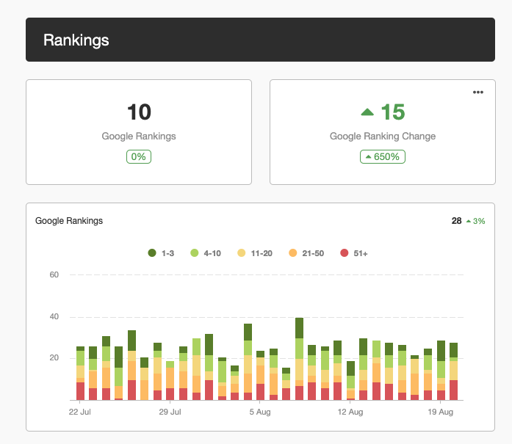Click the yellow 11-20 legend dot
512x444 pixels.
click(x=241, y=253)
